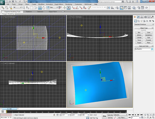
Task: Click the X coordinate field
Action: (64, 115)
